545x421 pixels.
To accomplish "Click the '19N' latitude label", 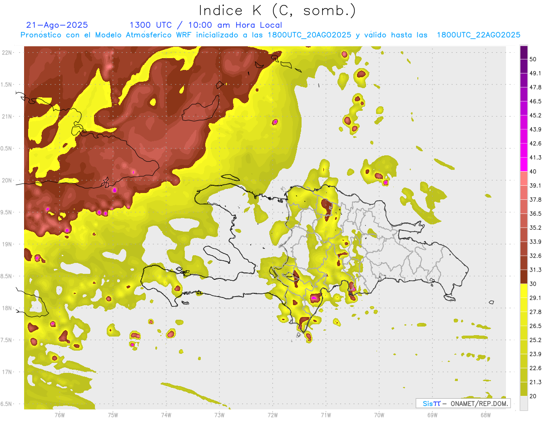I will click(8, 244).
